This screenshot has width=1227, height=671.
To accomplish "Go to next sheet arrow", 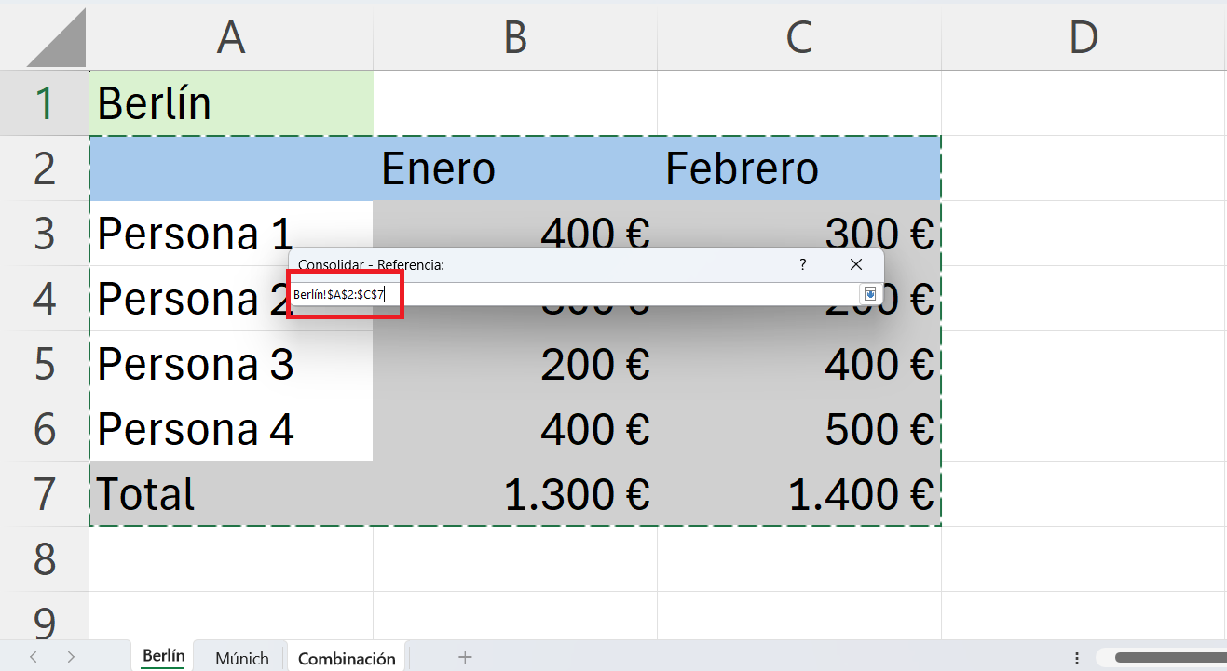I will point(71,657).
